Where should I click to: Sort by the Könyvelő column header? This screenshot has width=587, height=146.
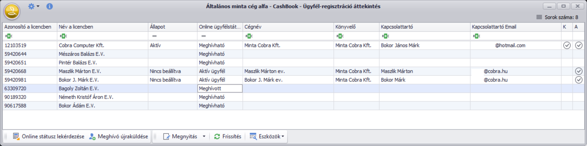(x=356, y=27)
